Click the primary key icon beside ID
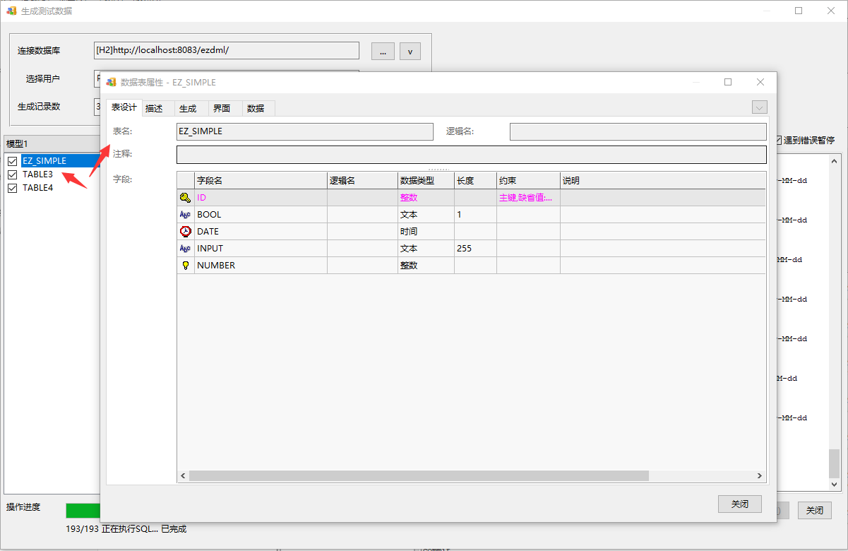The height and width of the screenshot is (551, 848). pos(186,198)
